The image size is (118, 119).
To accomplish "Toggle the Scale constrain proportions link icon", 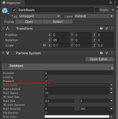I will pos(44,45).
